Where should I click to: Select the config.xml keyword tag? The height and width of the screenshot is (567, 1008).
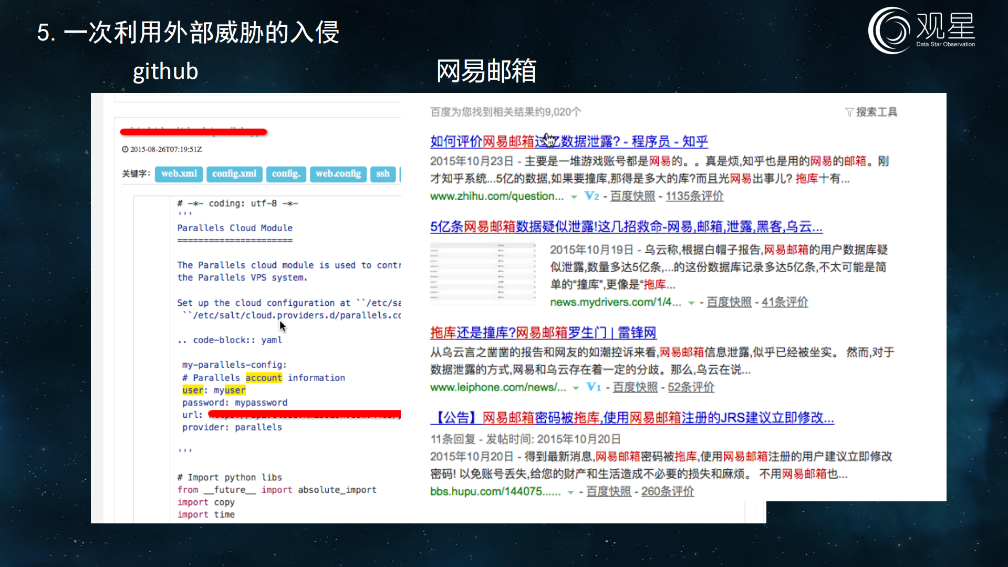pos(234,173)
